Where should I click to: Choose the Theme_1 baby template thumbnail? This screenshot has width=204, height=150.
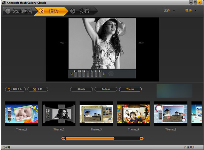[x=21, y=114]
